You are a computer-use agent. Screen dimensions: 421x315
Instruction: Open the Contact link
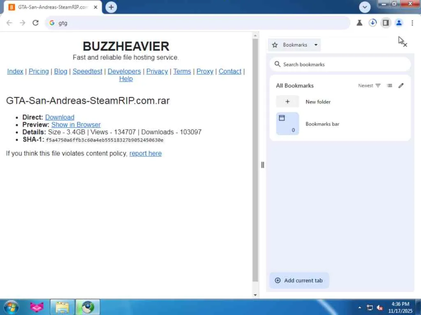(230, 71)
